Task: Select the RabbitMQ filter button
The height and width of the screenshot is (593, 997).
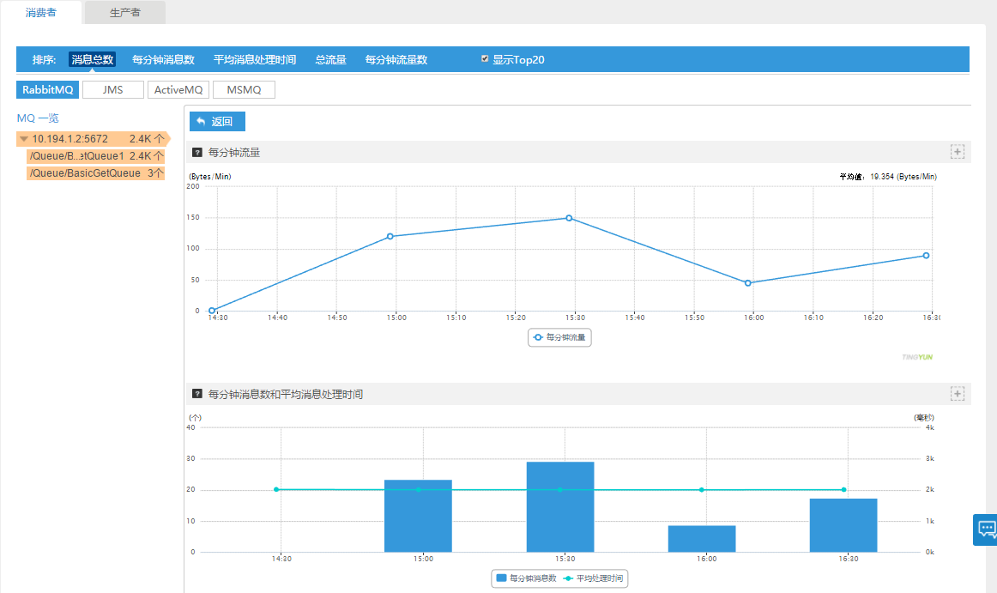Action: [x=48, y=90]
